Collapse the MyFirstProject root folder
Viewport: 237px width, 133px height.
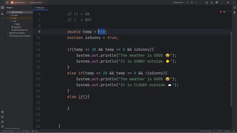(x=7, y=12)
